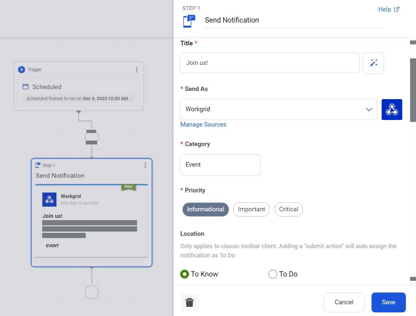The height and width of the screenshot is (316, 416).
Task: Click the Manage Sources link
Action: tap(203, 125)
